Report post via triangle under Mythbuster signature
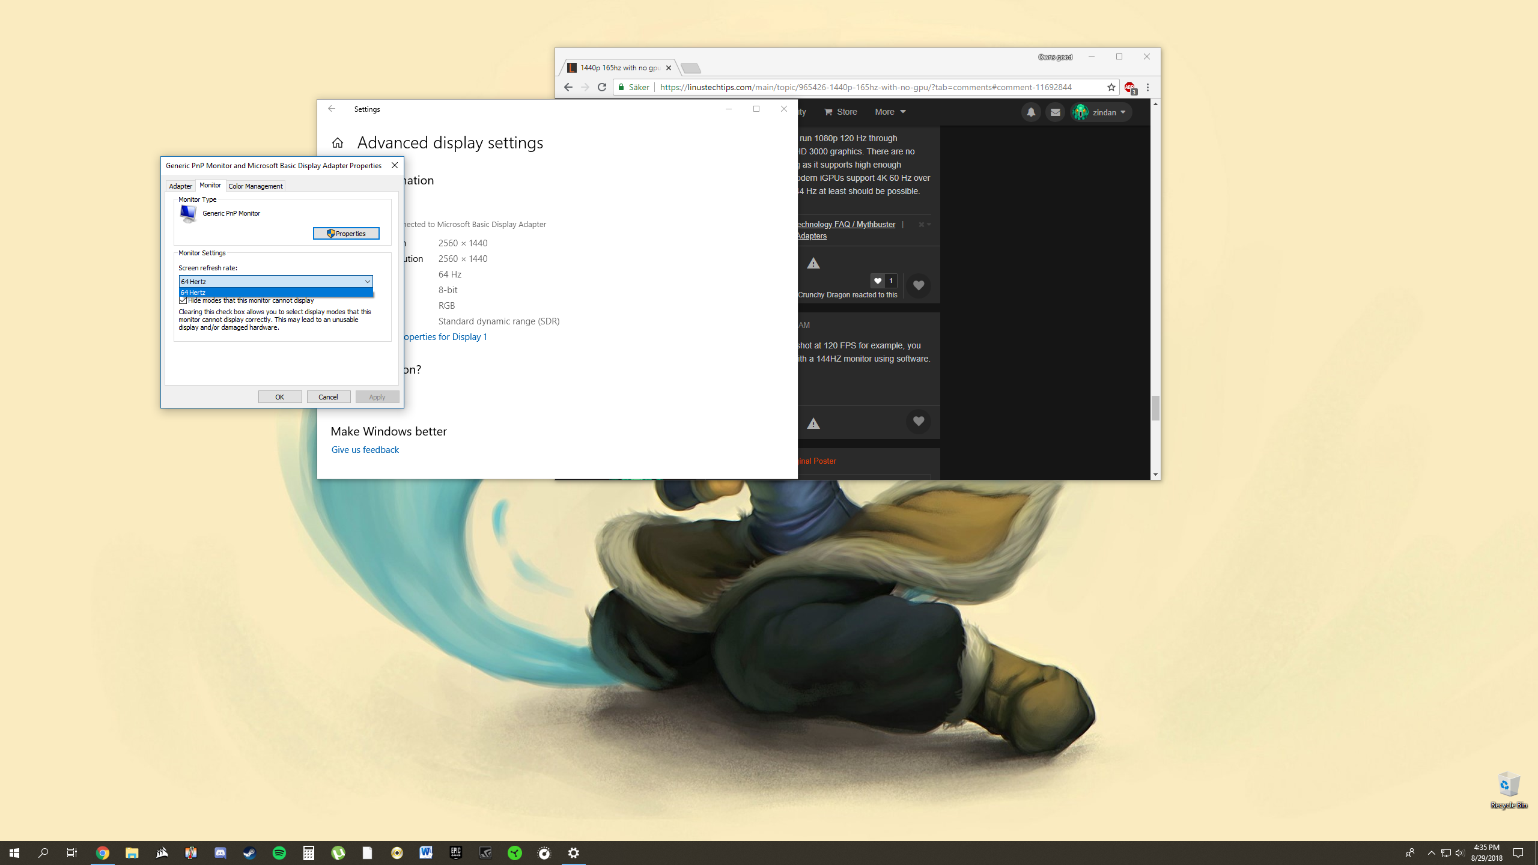1538x865 pixels. 813,263
